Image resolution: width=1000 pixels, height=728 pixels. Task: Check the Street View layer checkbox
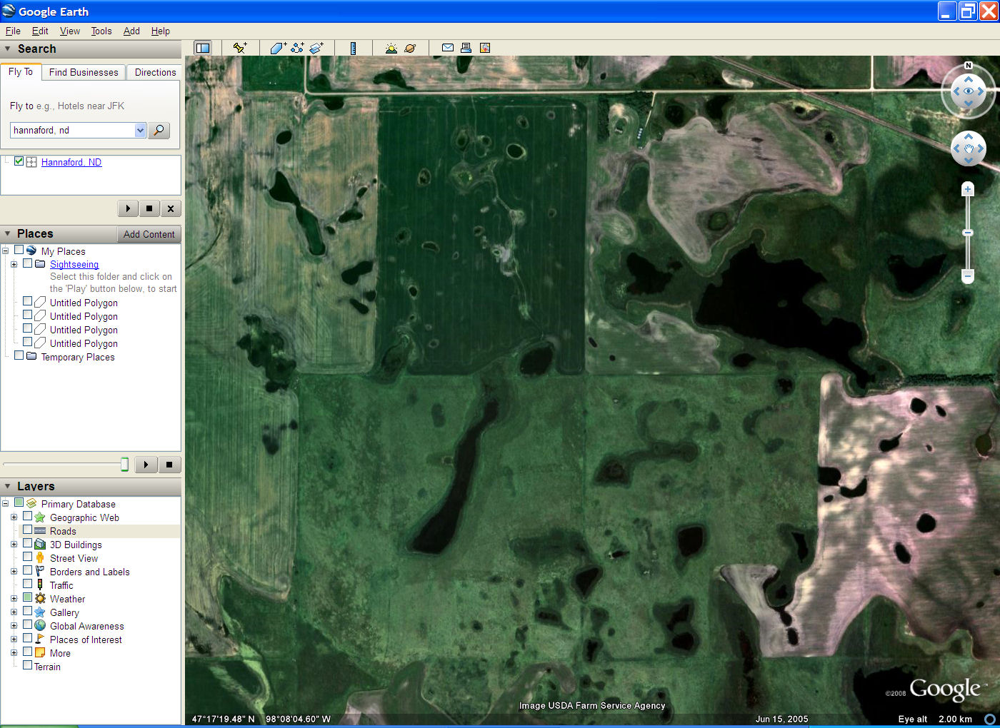pos(27,557)
